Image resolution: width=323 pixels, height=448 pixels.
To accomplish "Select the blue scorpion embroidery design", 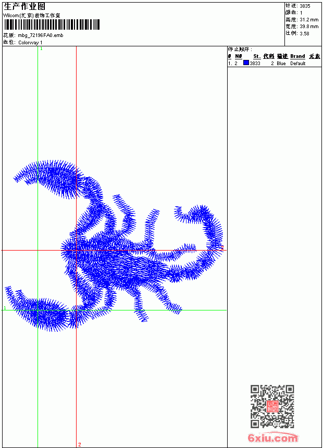I will [114, 246].
